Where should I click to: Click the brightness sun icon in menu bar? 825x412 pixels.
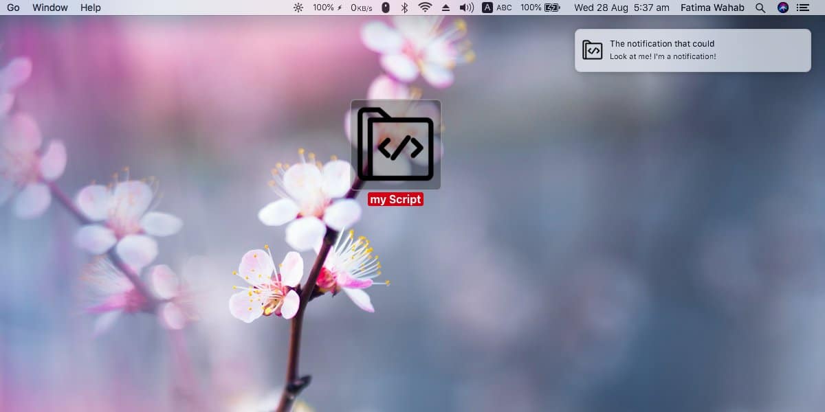298,8
